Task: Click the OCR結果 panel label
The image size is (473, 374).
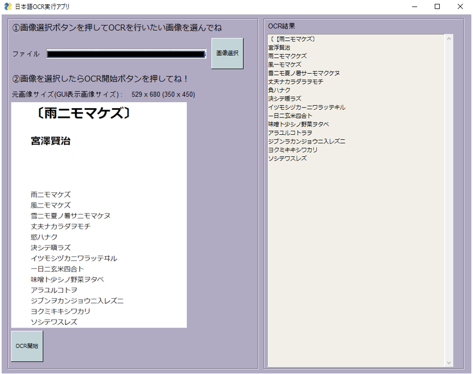Action: [x=281, y=26]
